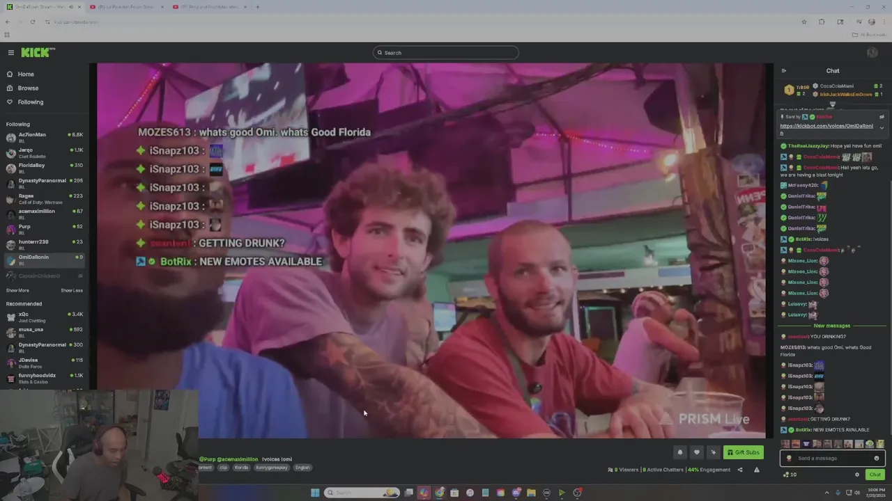The image size is (892, 501).
Task: Open a new browser tab
Action: click(x=258, y=7)
